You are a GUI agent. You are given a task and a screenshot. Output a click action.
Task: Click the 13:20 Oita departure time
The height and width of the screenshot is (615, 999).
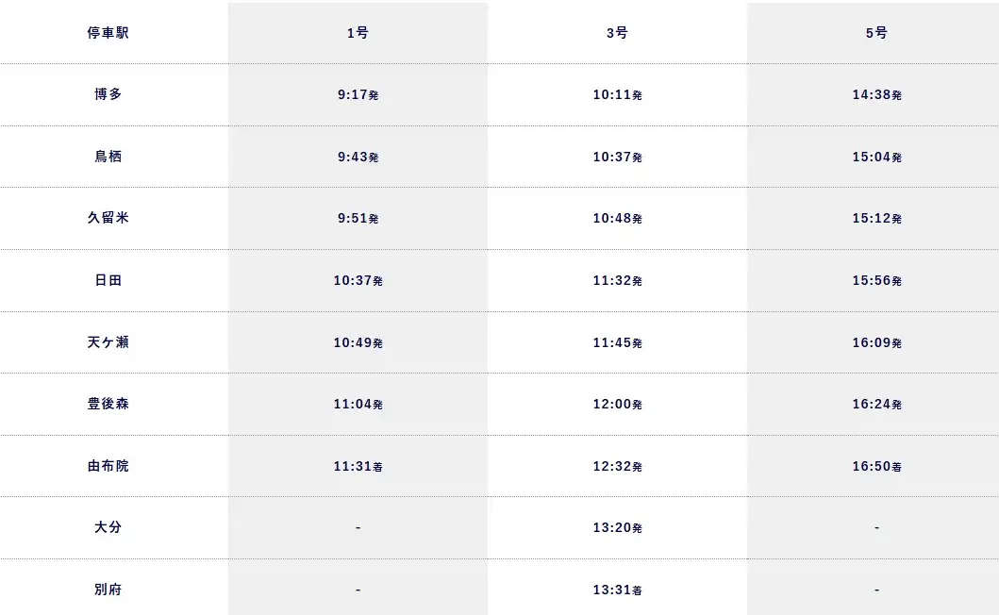click(x=617, y=527)
